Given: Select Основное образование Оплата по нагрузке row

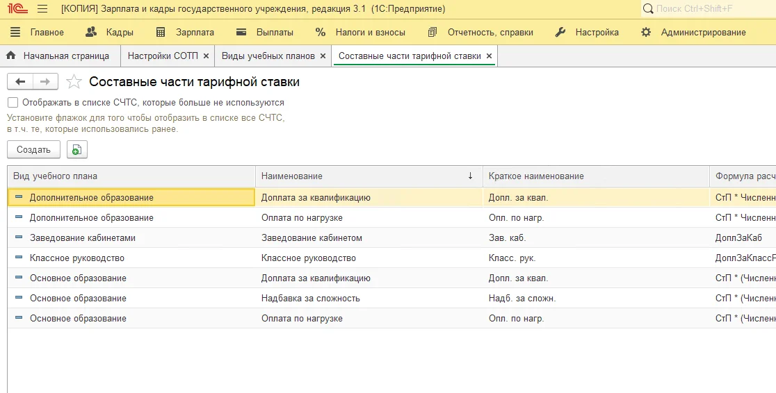Looking at the screenshot, I should 392,318.
